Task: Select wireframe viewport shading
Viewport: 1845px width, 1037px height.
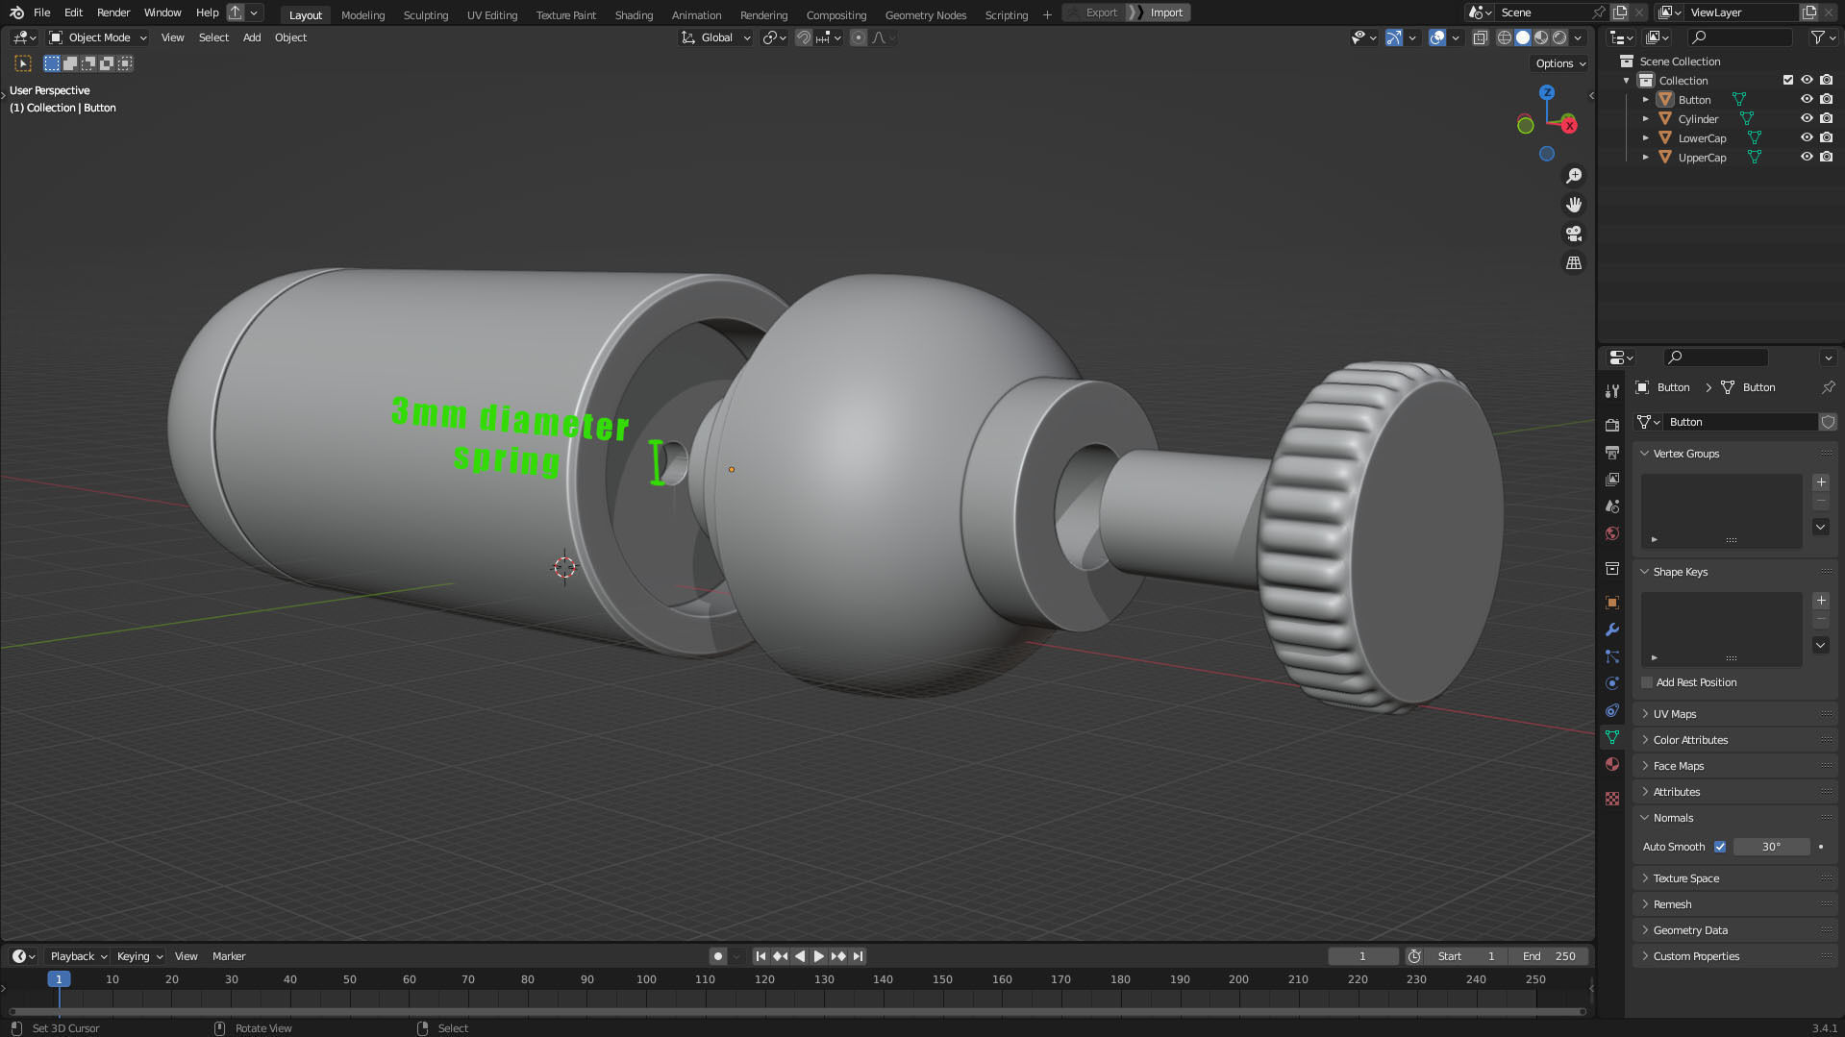Action: [1505, 37]
